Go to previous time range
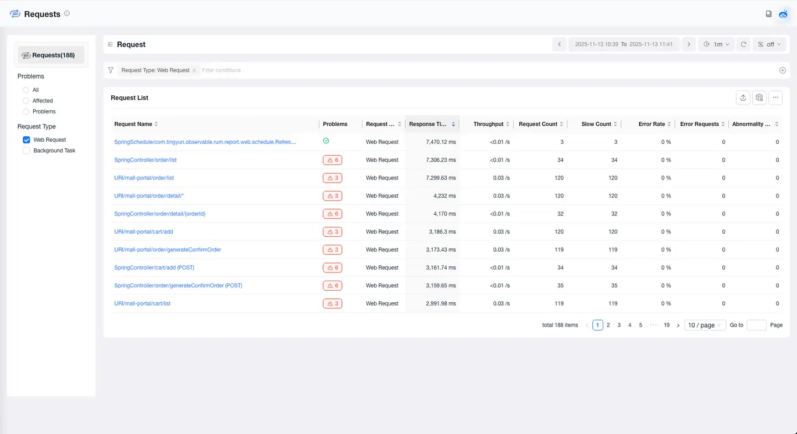This screenshot has width=797, height=434. tap(559, 44)
